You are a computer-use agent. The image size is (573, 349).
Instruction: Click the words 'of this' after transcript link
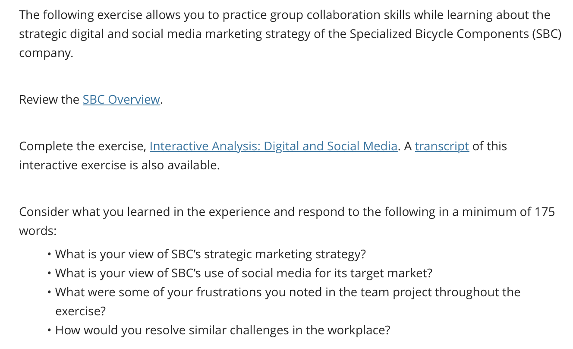coord(490,146)
